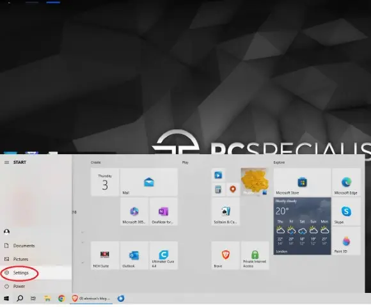This screenshot has height=307, width=371.
Task: Open Pictures from the Start sidebar
Action: 36,259
